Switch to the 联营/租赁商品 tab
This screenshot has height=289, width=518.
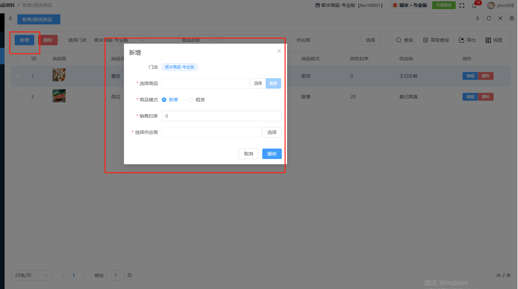point(37,20)
